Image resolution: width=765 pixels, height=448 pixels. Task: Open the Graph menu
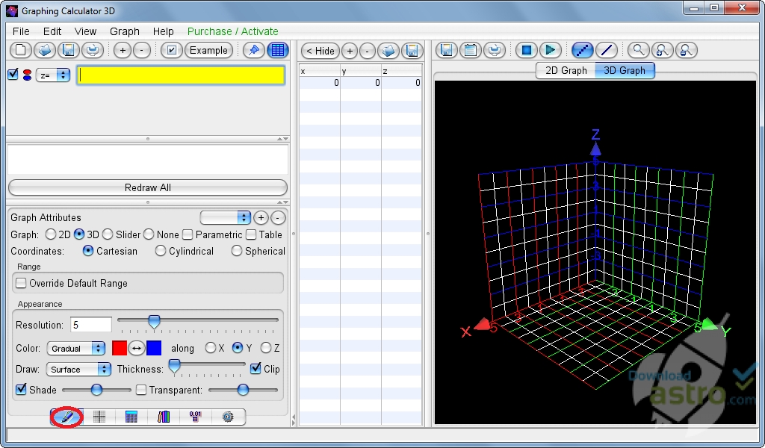125,31
